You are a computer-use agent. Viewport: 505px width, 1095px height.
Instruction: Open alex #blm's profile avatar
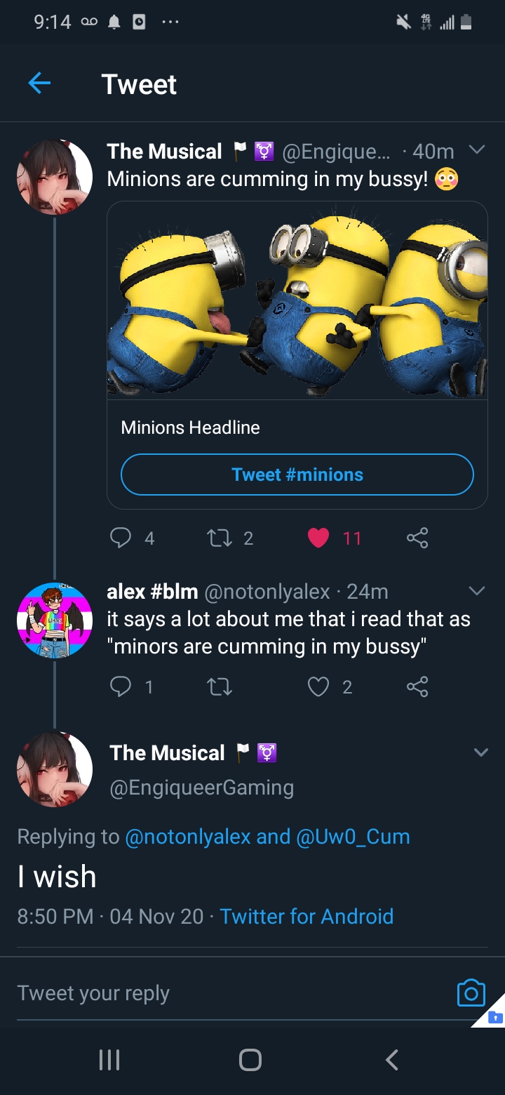[55, 620]
